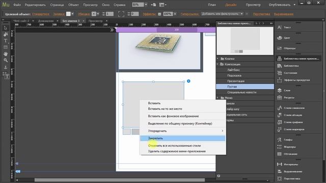
Task: Open the Файл menu
Action: pyautogui.click(x=17, y=5)
